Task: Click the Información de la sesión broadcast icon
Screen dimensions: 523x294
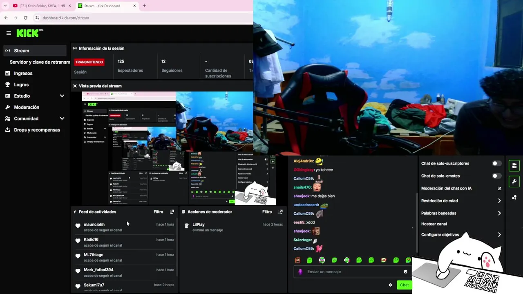Action: coord(75,48)
